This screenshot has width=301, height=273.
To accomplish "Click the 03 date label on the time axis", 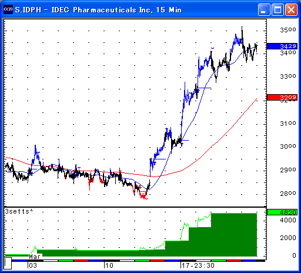I will [33, 265].
